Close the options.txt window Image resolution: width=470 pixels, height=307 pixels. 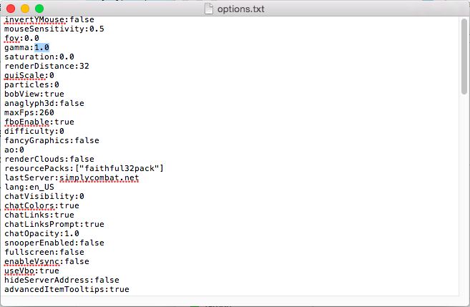(x=11, y=8)
